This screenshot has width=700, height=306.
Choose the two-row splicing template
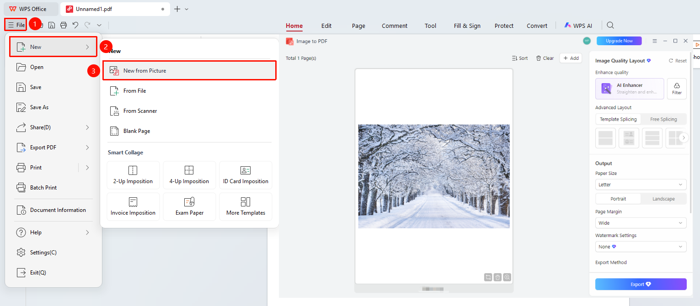tap(605, 138)
